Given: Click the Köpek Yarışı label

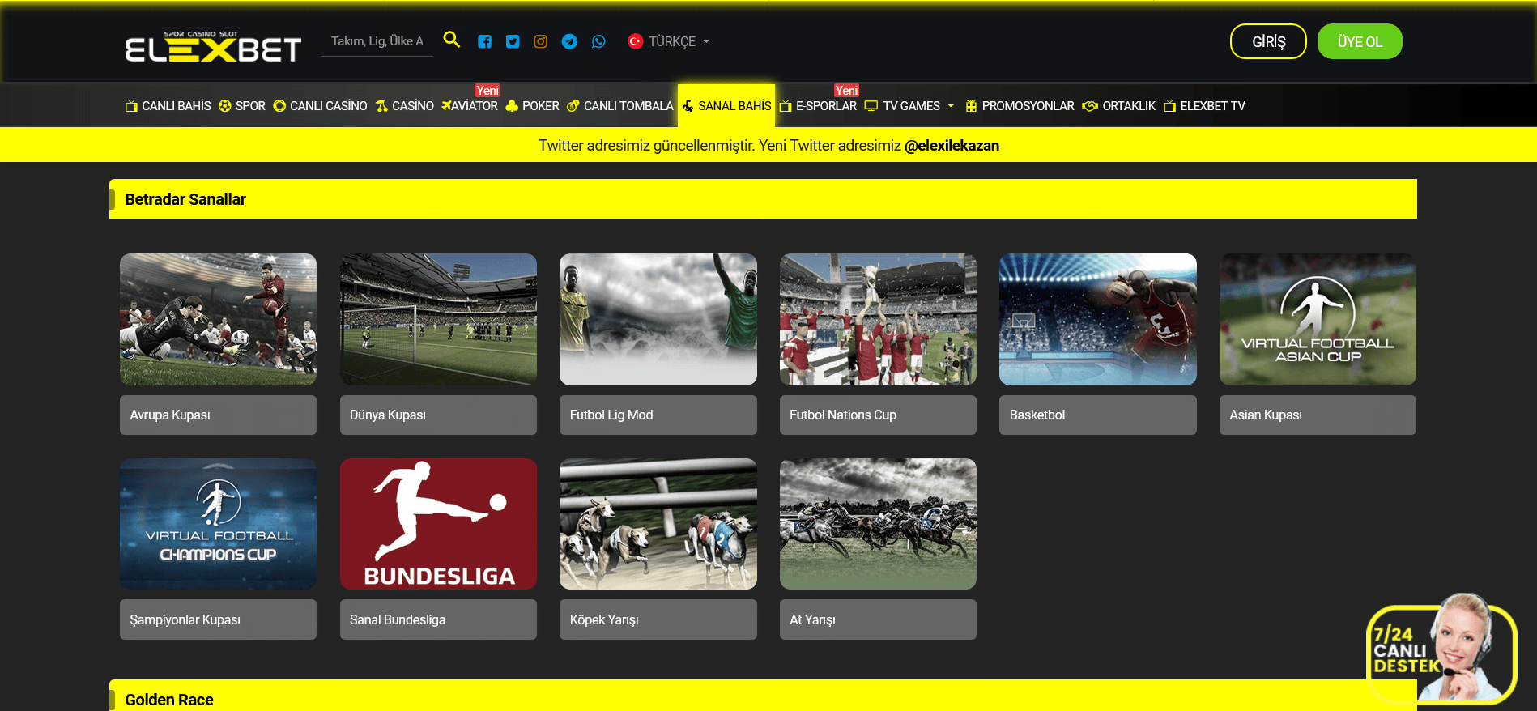Looking at the screenshot, I should coord(658,619).
